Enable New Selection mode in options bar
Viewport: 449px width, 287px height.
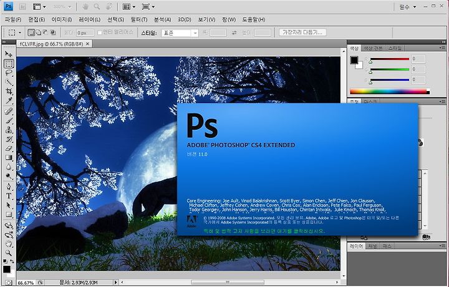pos(31,32)
